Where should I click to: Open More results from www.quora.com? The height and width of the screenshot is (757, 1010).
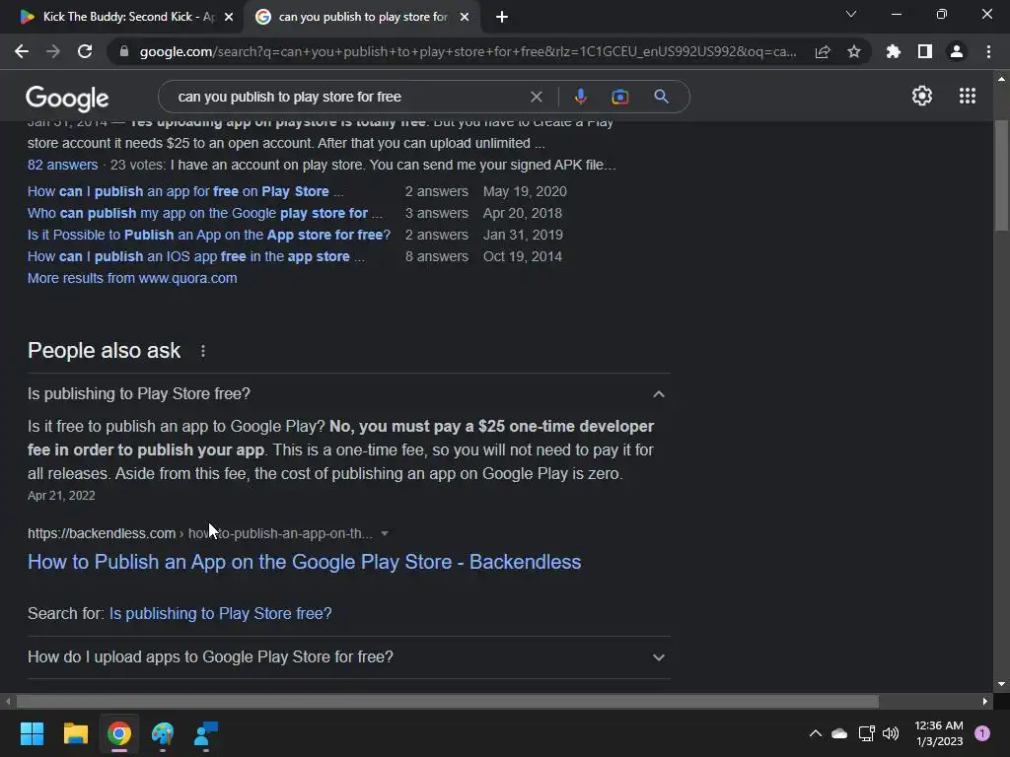click(132, 278)
